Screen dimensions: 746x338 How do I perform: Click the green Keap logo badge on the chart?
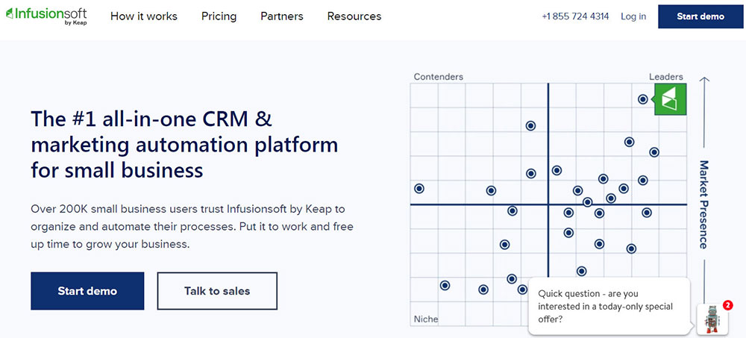(669, 99)
